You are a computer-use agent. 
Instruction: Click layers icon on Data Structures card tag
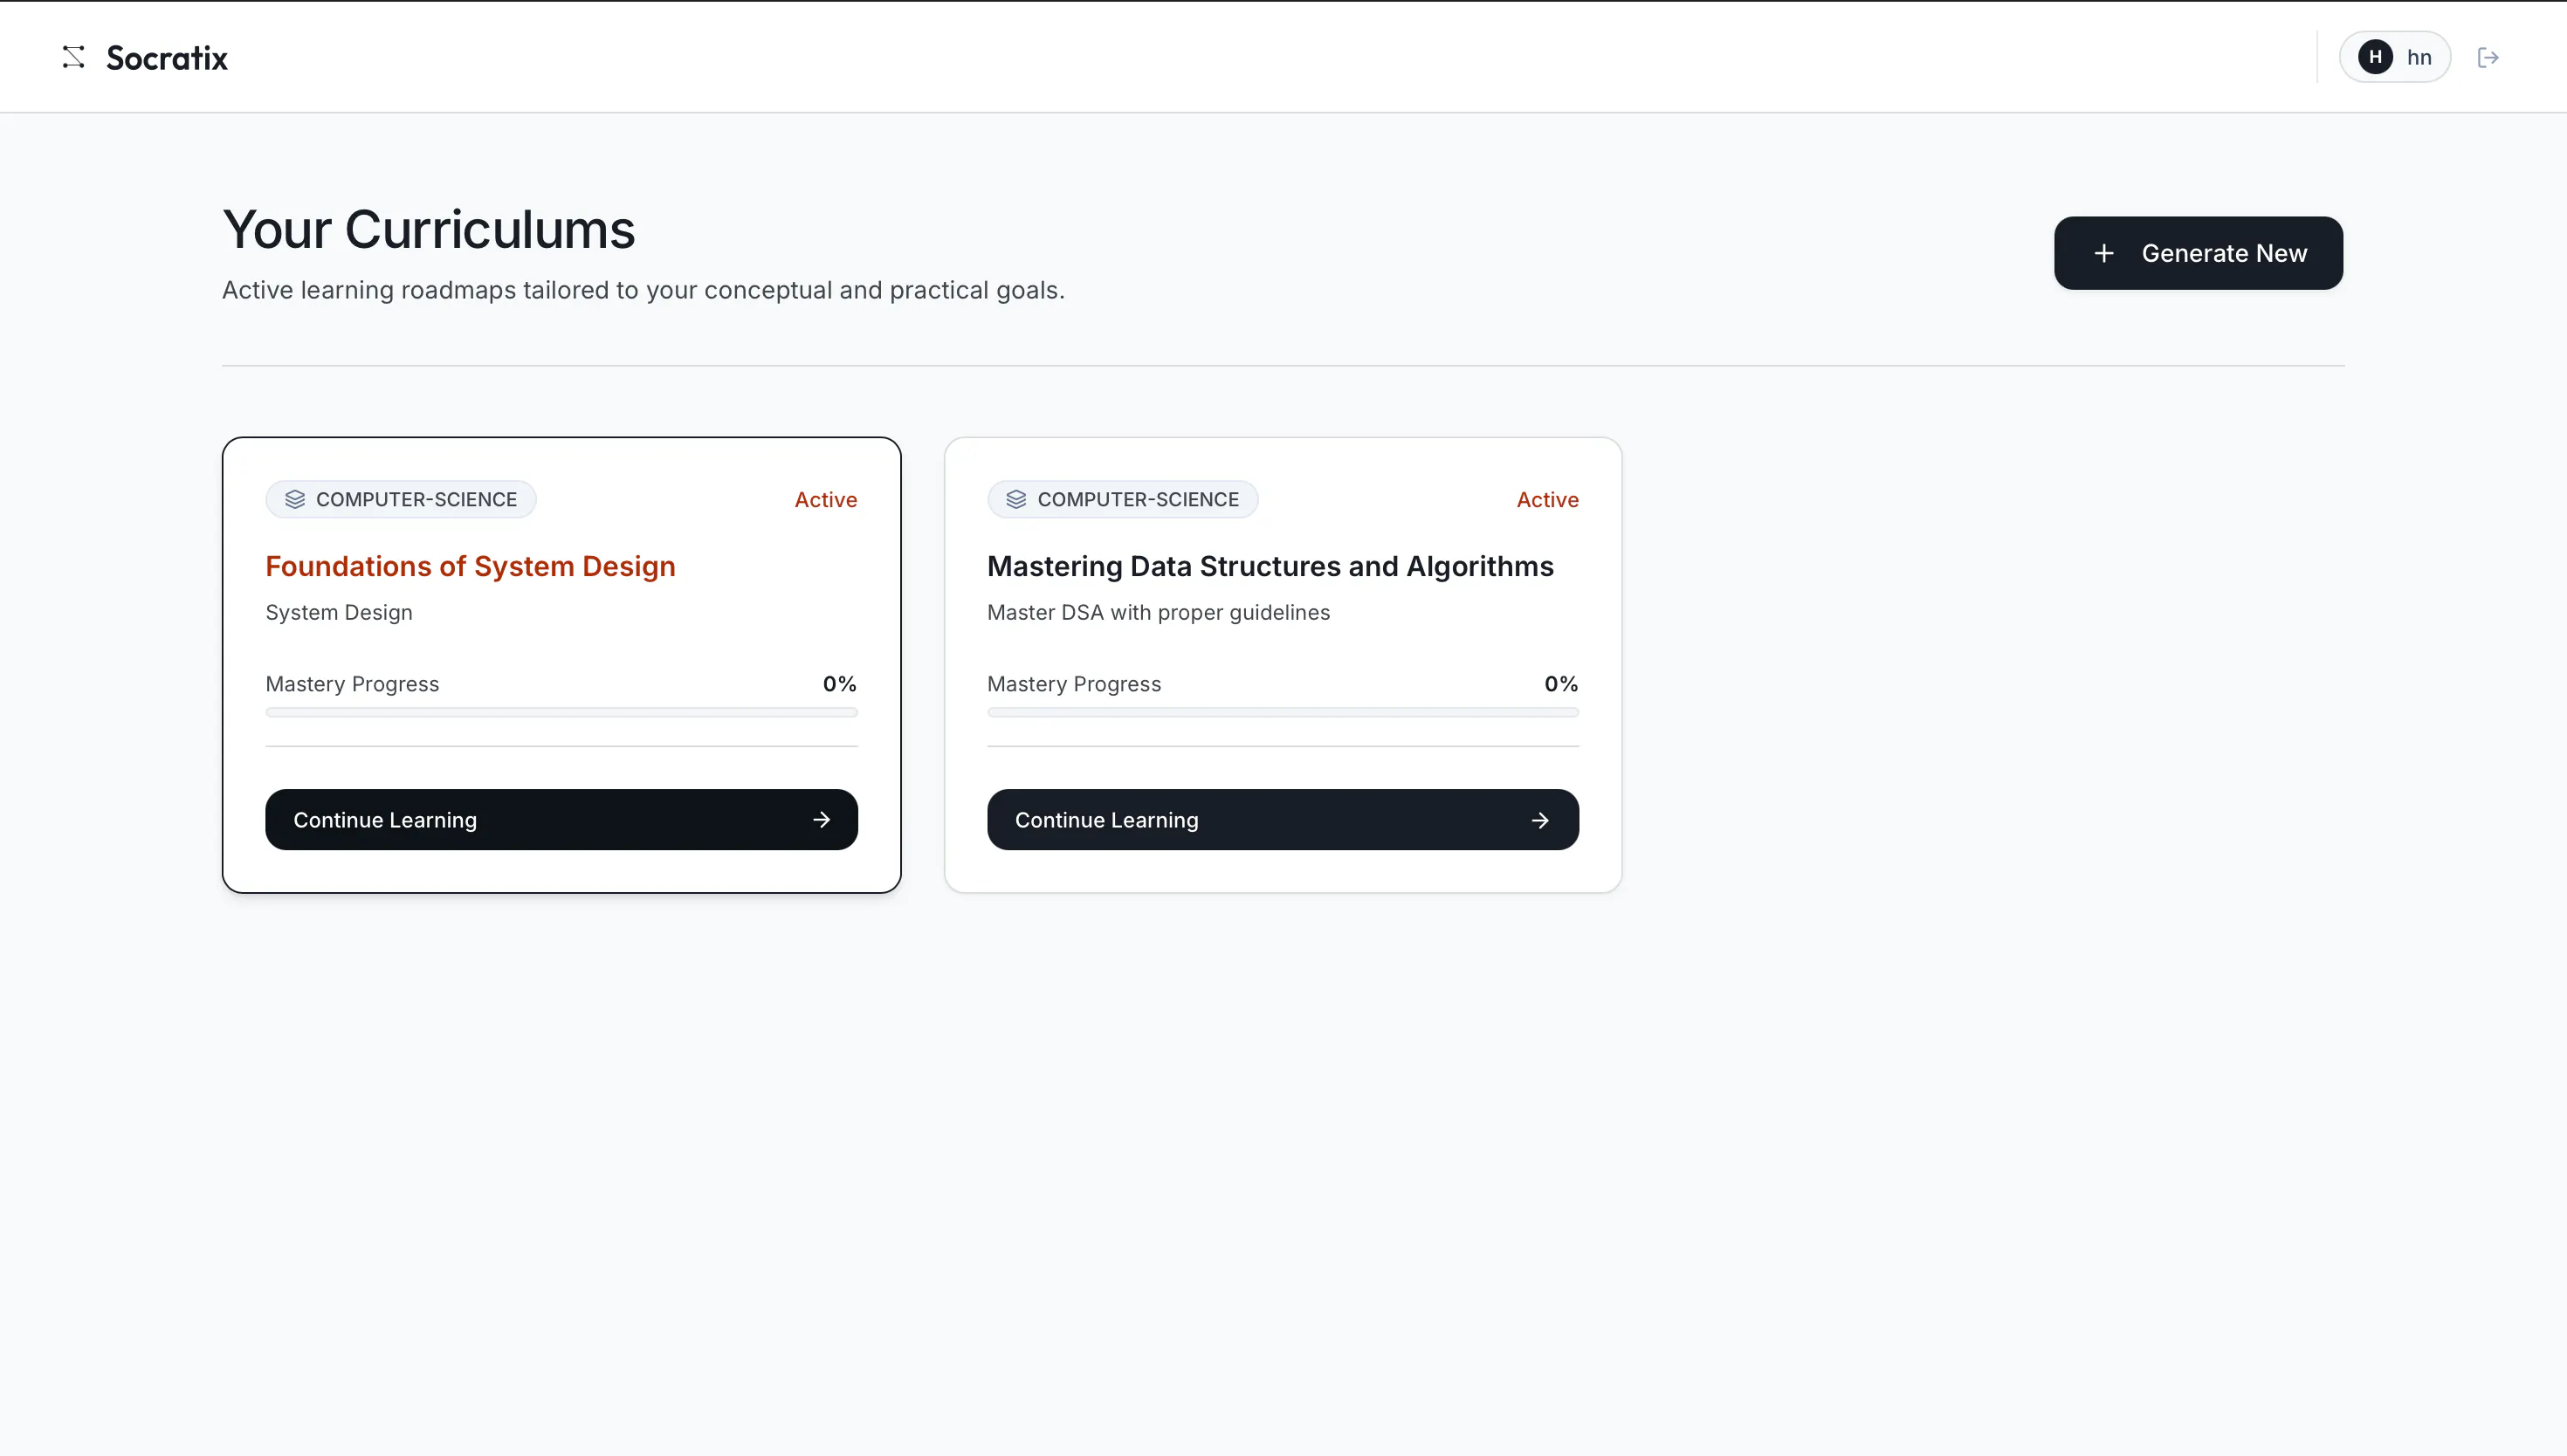[1016, 499]
